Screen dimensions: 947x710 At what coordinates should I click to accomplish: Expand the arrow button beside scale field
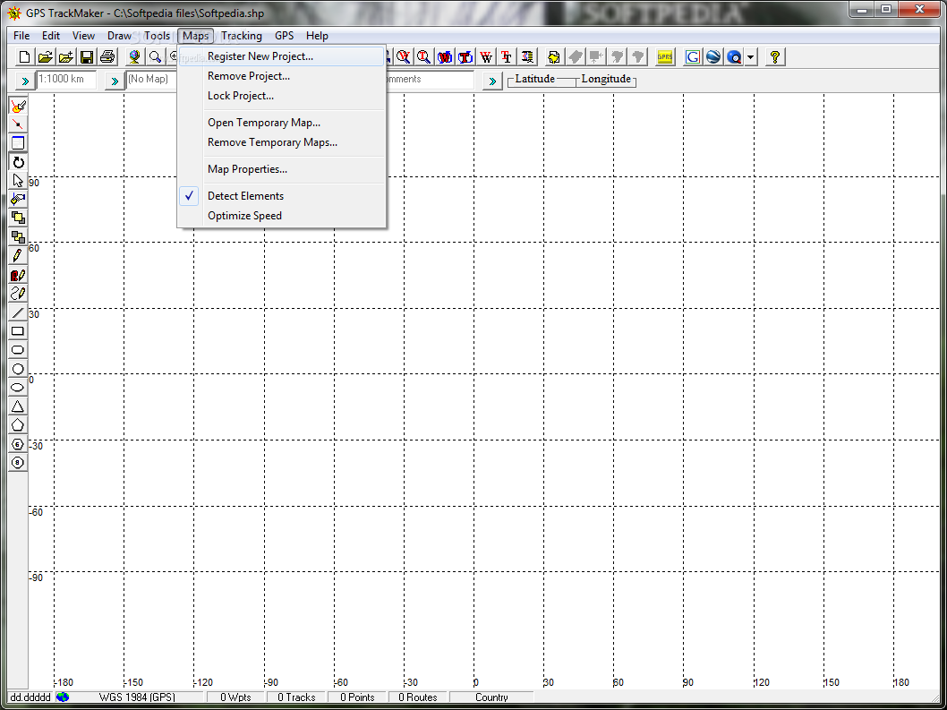click(25, 80)
